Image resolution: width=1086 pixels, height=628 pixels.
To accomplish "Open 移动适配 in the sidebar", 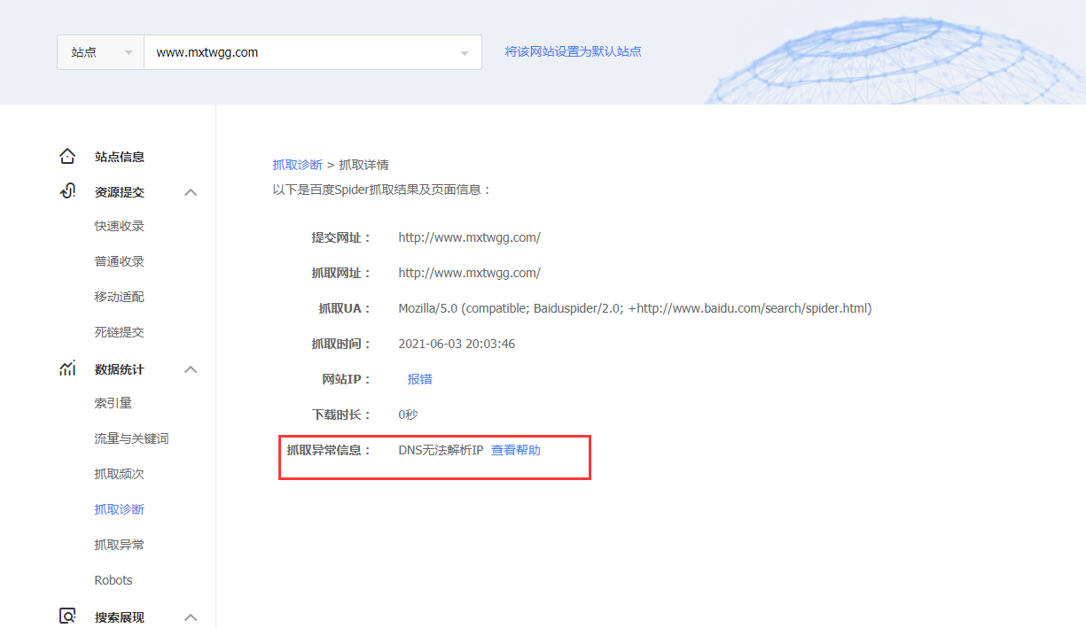I will 119,297.
